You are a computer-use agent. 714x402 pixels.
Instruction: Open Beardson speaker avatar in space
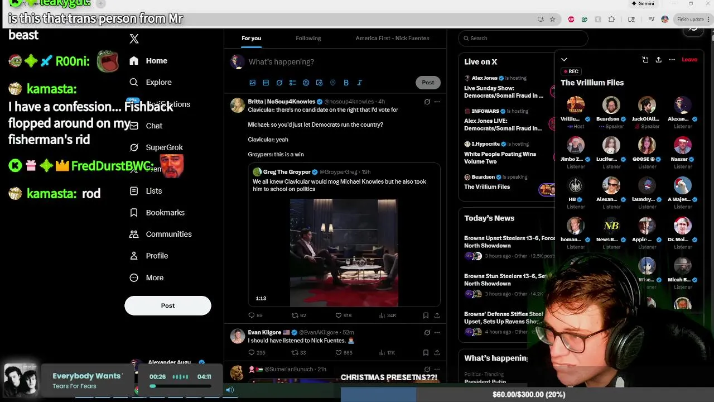pos(611,106)
